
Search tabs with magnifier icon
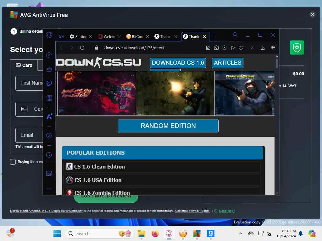point(235,35)
